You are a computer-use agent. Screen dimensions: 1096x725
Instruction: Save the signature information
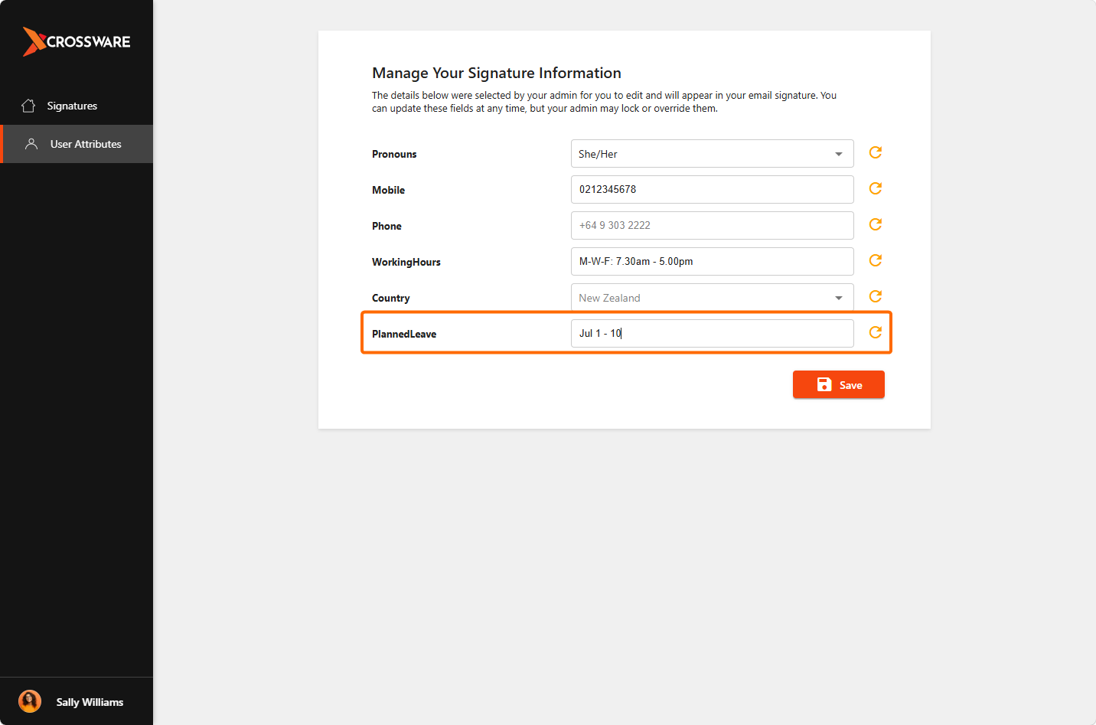(x=839, y=384)
